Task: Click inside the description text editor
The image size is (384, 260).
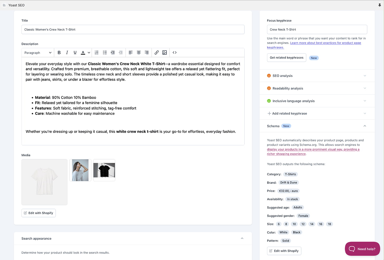Action: [x=133, y=101]
